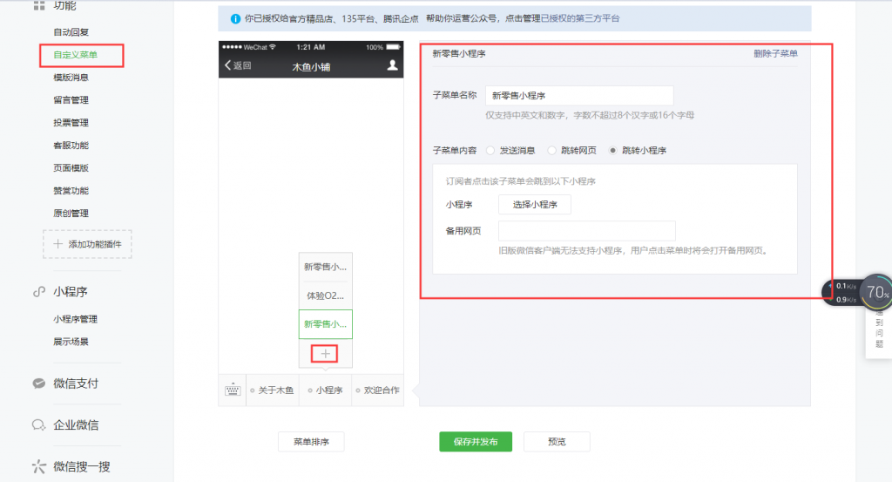The height and width of the screenshot is (482, 892).
Task: Open the 微信搜一搜 section icon
Action: click(38, 466)
